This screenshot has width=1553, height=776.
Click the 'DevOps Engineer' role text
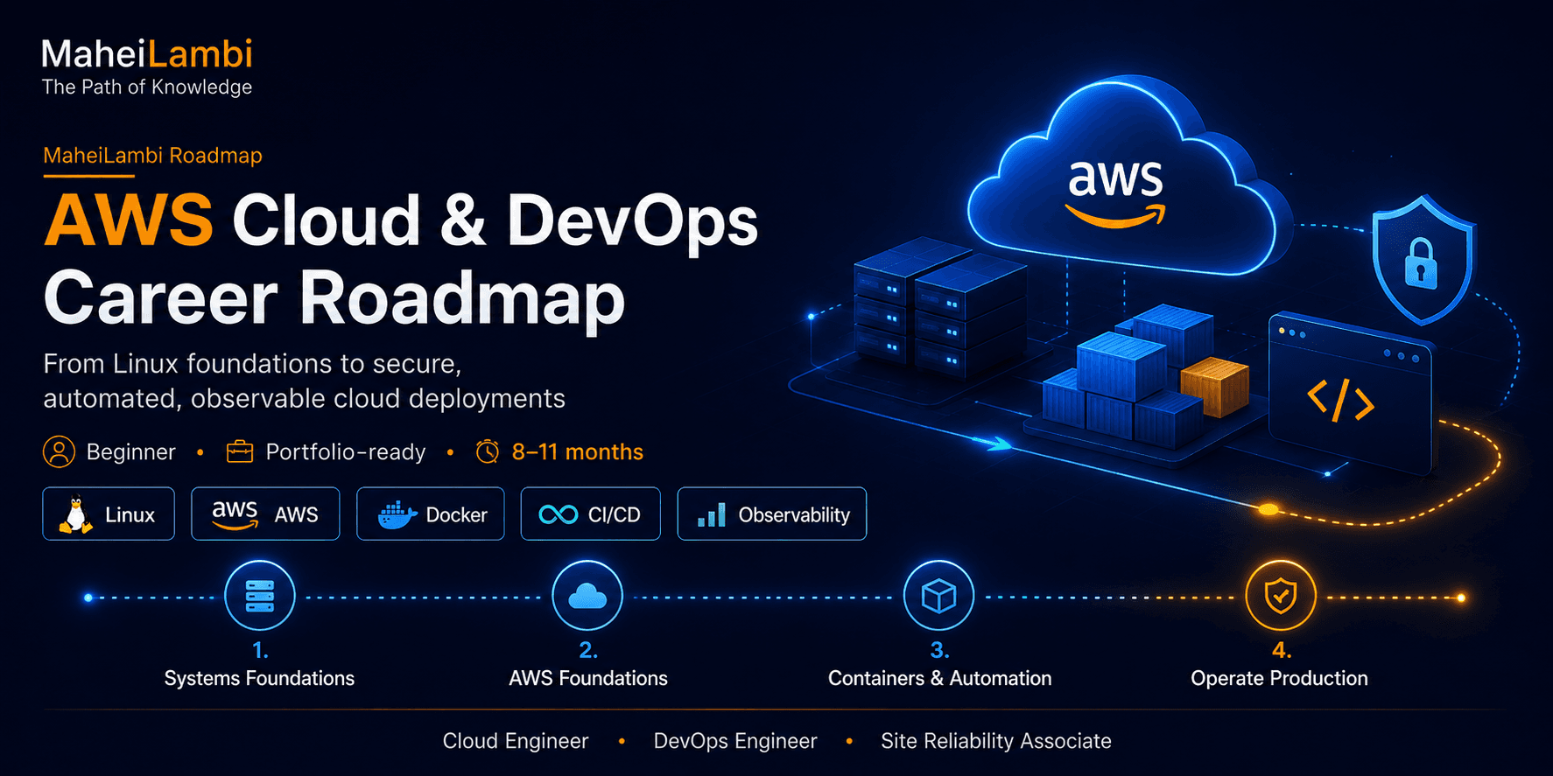(x=735, y=741)
